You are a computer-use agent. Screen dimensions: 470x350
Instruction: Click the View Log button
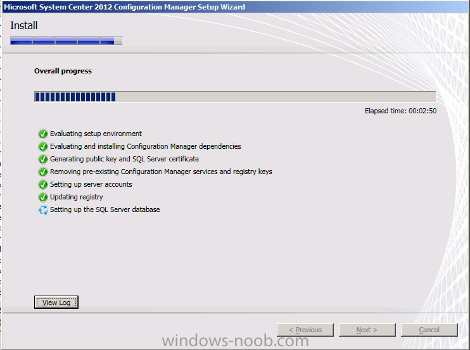[x=56, y=302]
